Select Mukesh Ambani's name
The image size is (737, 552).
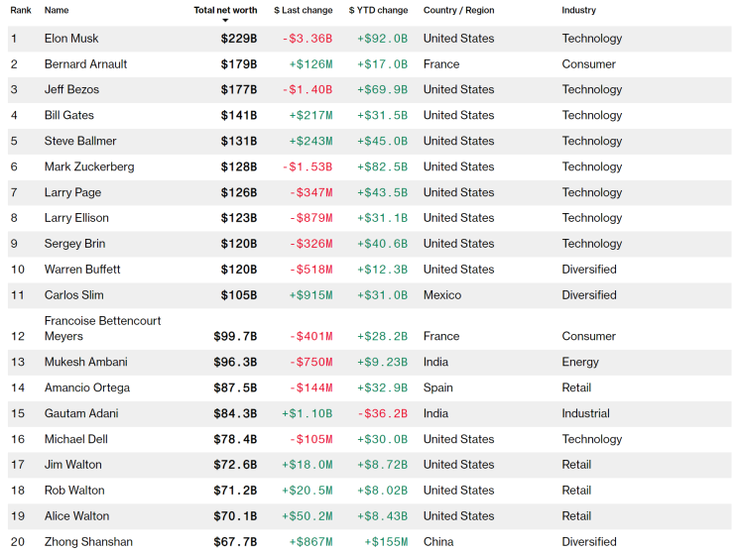point(86,363)
